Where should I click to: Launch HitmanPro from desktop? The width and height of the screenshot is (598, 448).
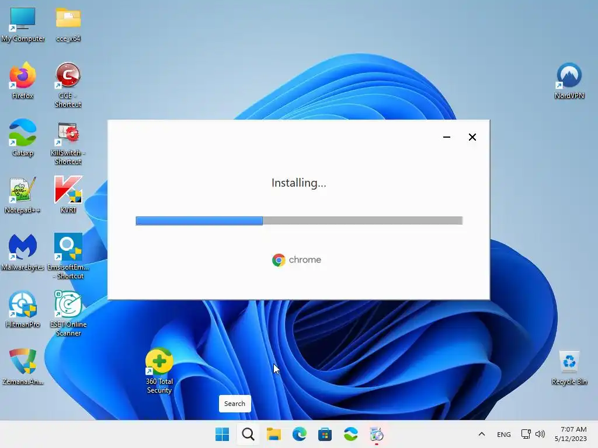pyautogui.click(x=23, y=309)
